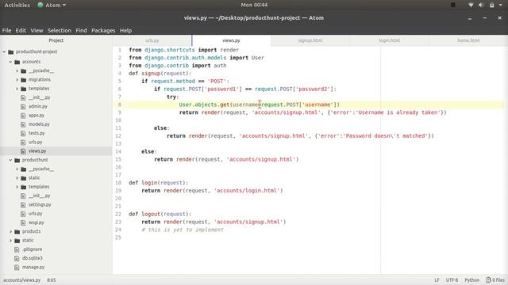
Task: Click the wsgi.py file icon
Action: 23,222
